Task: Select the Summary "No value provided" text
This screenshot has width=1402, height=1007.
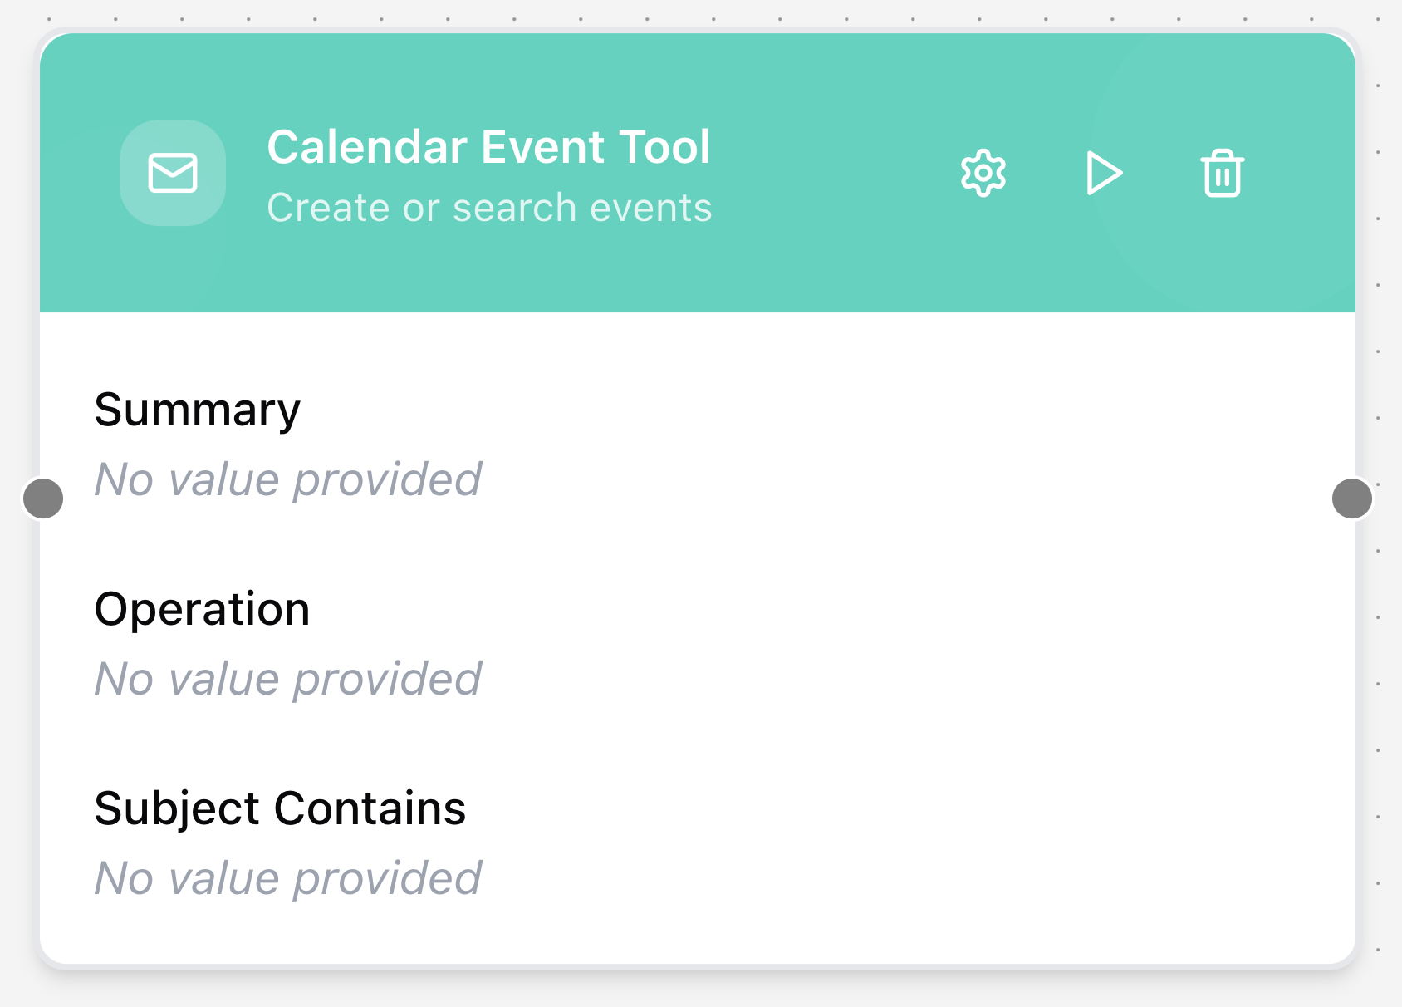Action: [287, 479]
